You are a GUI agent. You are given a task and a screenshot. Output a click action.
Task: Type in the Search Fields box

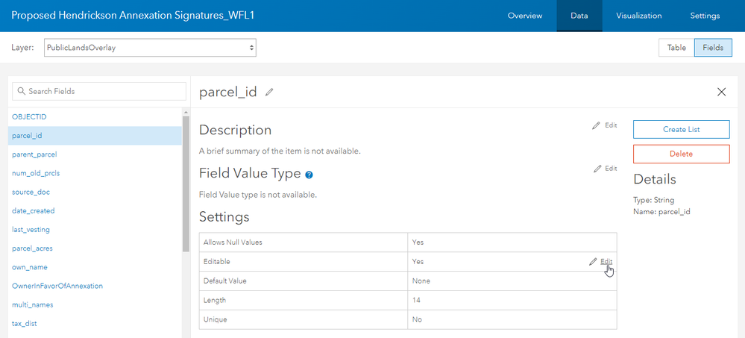pyautogui.click(x=104, y=91)
